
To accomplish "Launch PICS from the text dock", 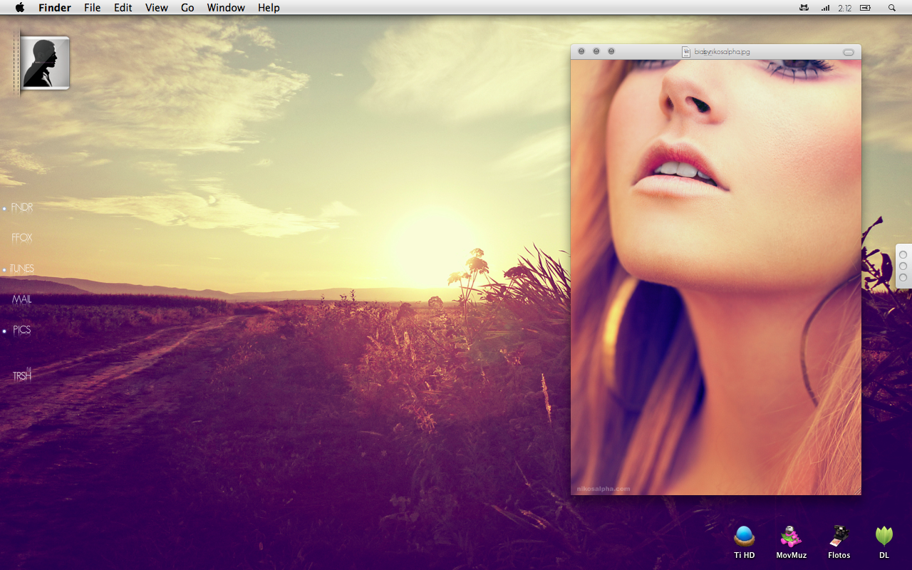I will [22, 330].
